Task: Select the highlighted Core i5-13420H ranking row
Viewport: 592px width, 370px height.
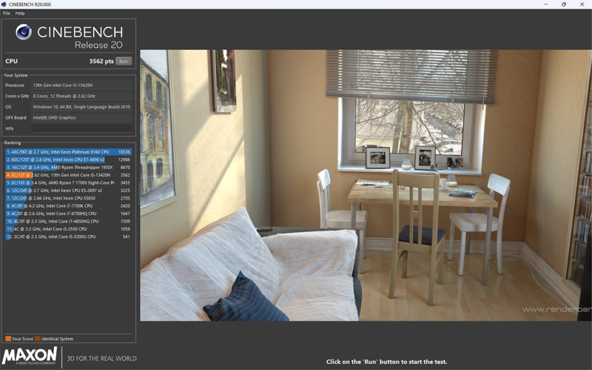Action: click(x=68, y=175)
